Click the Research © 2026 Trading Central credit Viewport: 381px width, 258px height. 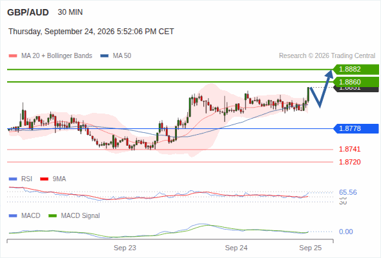coord(327,56)
